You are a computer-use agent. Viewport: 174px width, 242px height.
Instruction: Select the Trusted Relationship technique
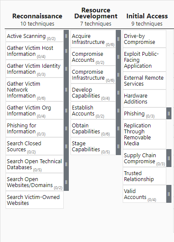click(x=145, y=176)
